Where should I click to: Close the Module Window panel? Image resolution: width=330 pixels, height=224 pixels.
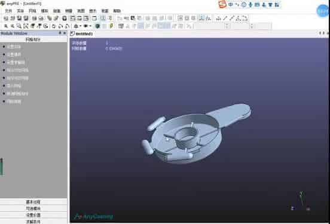(x=65, y=33)
